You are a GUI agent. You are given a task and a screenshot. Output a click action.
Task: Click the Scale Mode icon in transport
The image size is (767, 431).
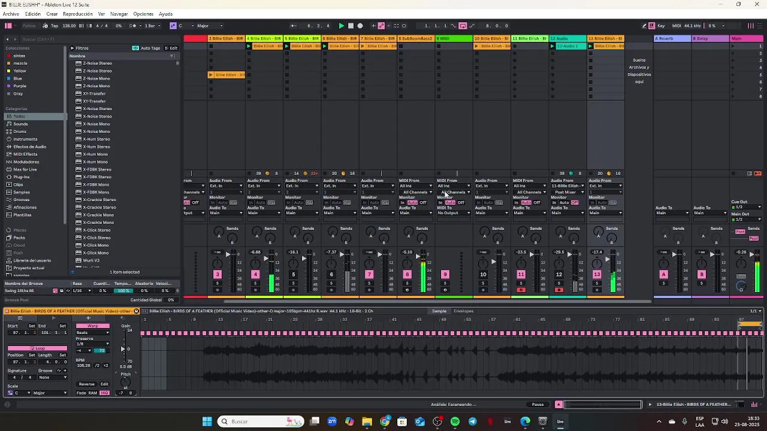pyautogui.click(x=173, y=26)
